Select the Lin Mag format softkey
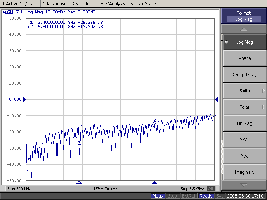Viewport: 267px width, 200px height. [245, 123]
